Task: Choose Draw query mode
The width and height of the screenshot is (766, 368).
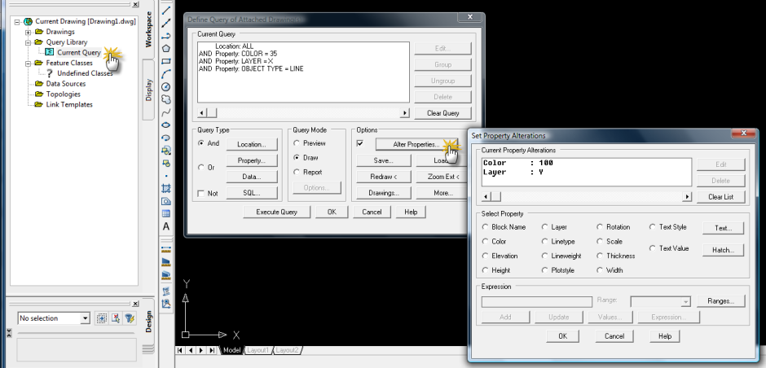Action: pyautogui.click(x=296, y=158)
